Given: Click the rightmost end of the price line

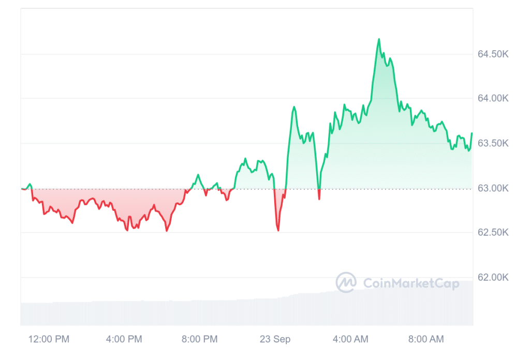Looking at the screenshot, I should pos(472,133).
